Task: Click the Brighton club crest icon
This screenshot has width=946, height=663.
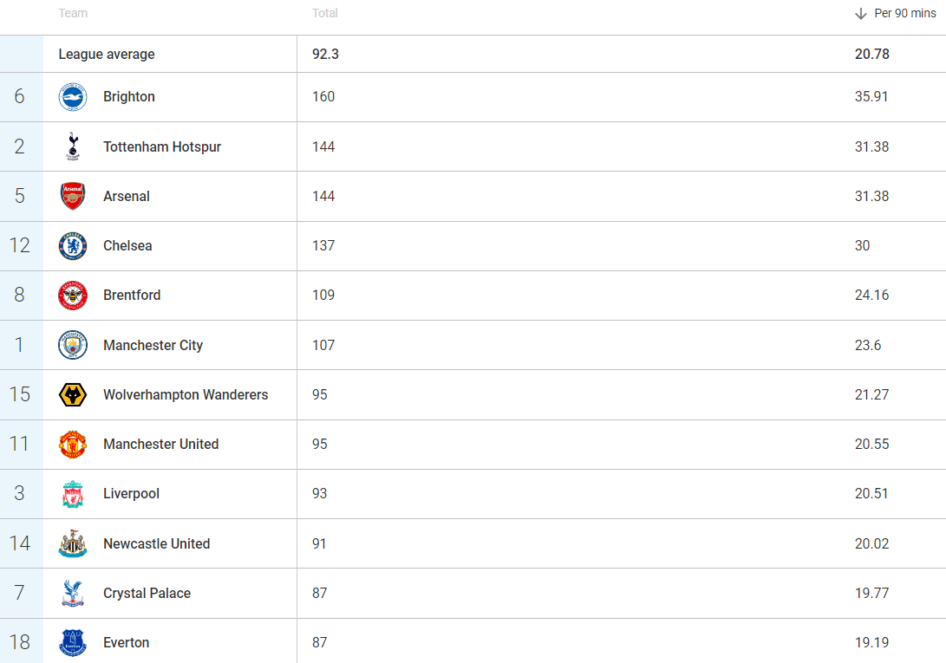Action: (73, 97)
